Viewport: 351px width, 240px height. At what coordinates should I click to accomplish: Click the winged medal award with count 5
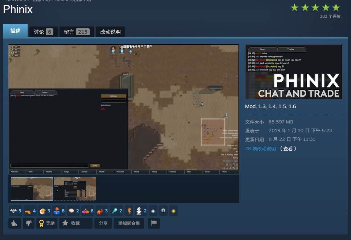[x=16, y=211]
